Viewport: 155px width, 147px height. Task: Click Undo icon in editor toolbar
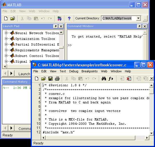point(87,79)
